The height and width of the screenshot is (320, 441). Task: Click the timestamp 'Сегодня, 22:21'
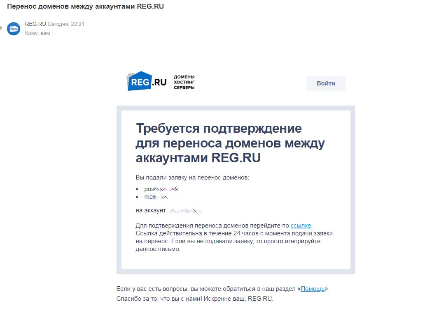click(66, 24)
